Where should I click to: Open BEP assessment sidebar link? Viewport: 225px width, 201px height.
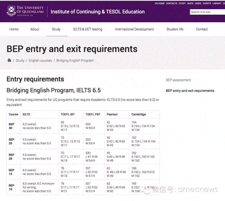[178, 80]
